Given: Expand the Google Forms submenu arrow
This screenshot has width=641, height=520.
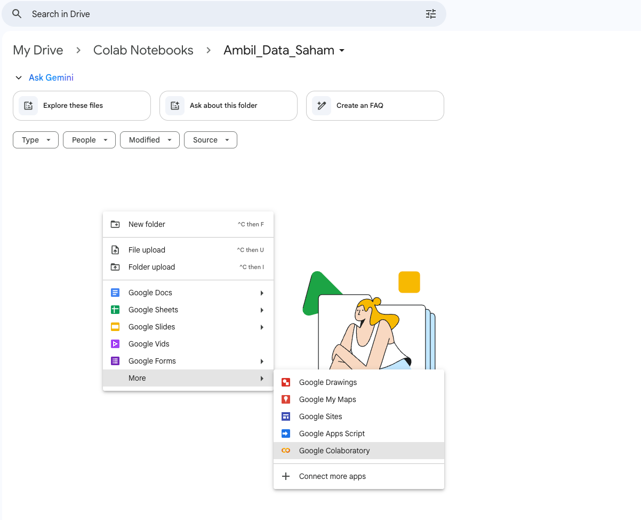Looking at the screenshot, I should [262, 361].
